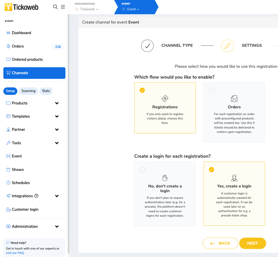Click the BACK button
This screenshot has height=257, width=278.
[x=220, y=243]
